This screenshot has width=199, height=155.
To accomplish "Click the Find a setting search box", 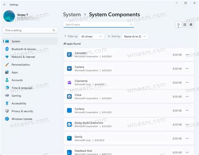I will pyautogui.click(x=30, y=30).
